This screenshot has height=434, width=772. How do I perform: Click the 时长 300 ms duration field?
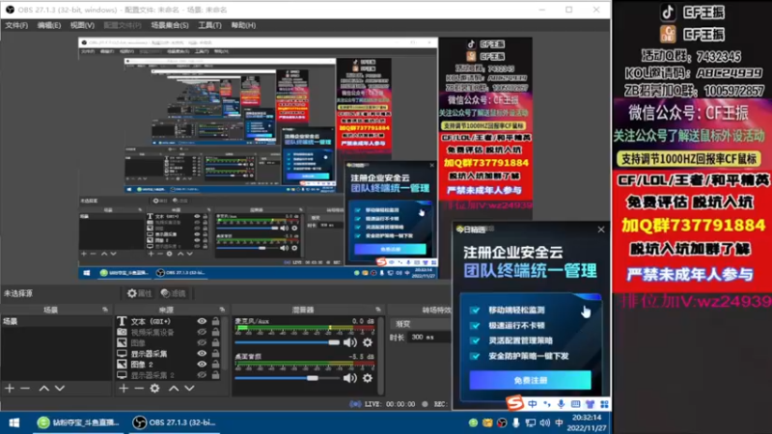pyautogui.click(x=429, y=337)
